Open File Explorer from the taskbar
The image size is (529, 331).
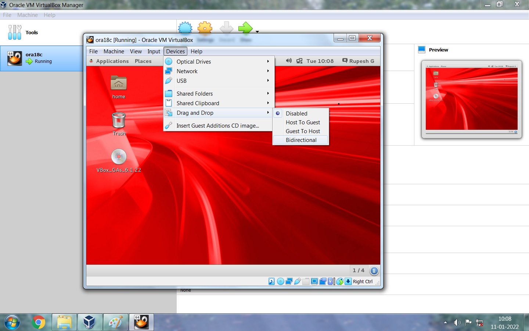(64, 323)
